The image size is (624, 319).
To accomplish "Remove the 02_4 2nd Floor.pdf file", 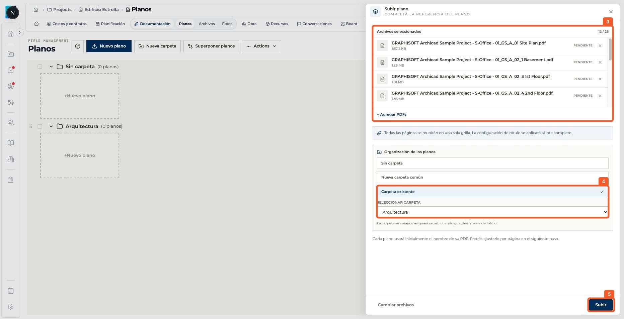I will (x=600, y=96).
